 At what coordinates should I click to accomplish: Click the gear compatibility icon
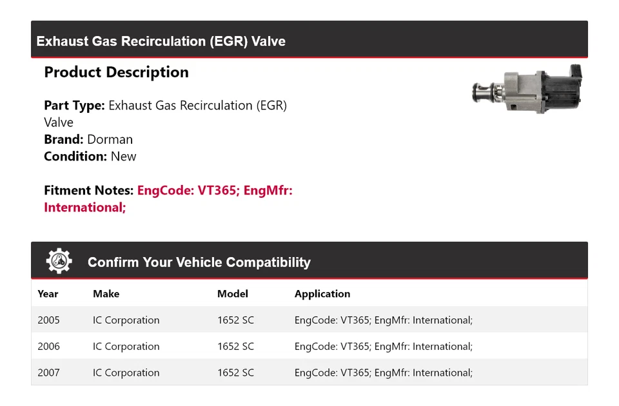click(x=59, y=261)
